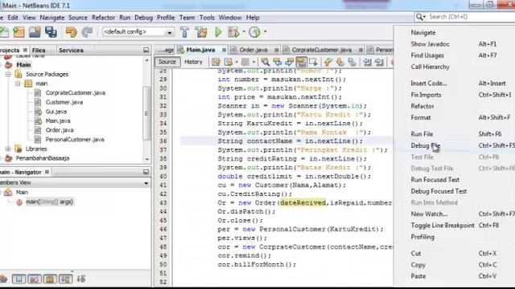Click the Save All toolbar icon
The image size is (515, 289).
51,32
